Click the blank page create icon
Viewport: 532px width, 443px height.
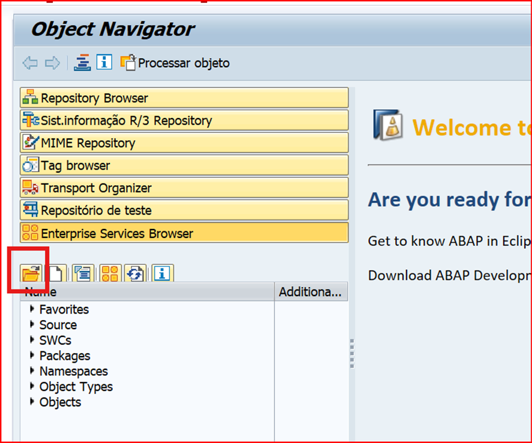[55, 273]
